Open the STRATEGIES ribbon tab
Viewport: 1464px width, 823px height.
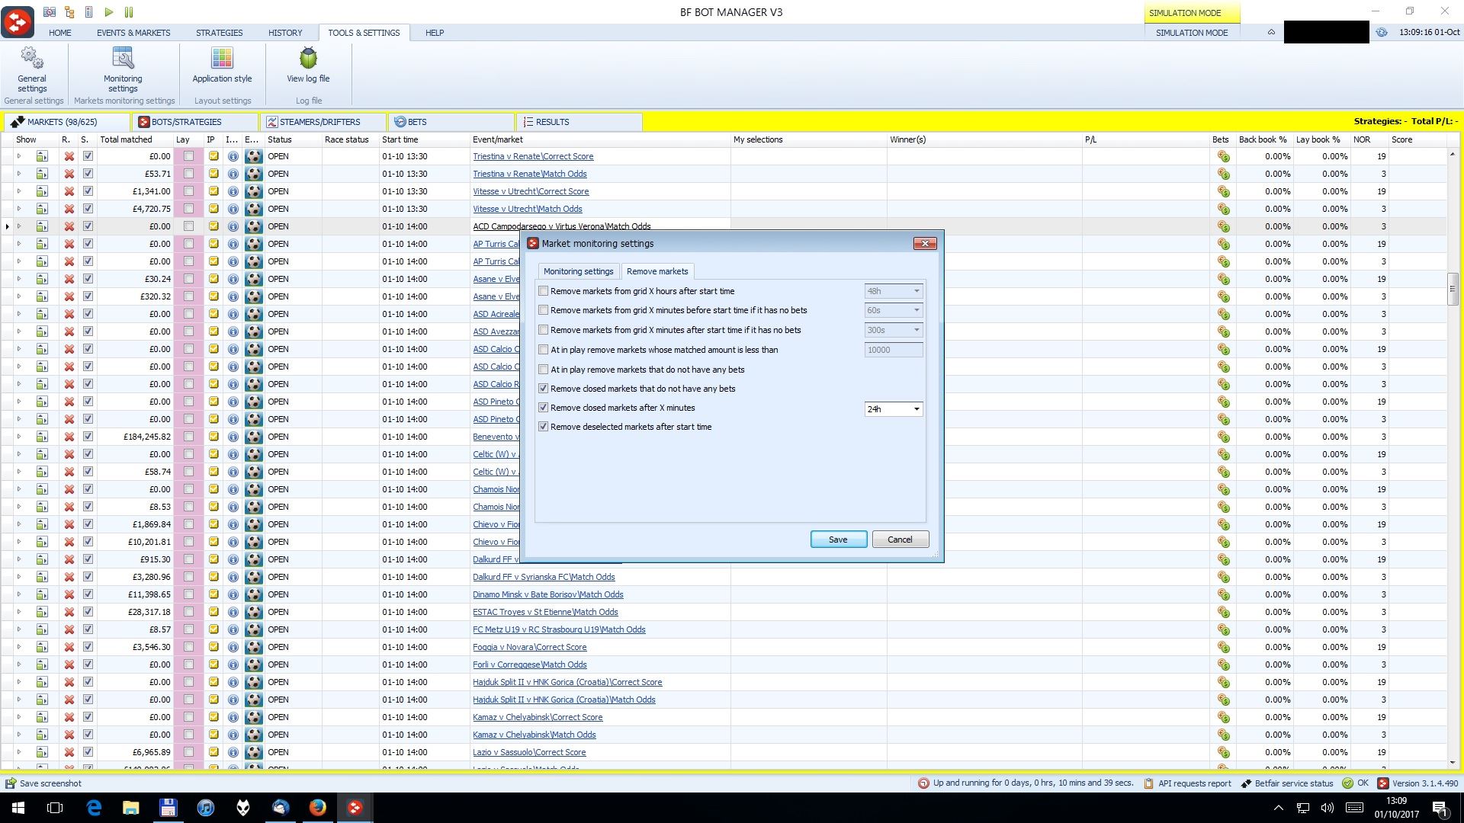point(219,33)
